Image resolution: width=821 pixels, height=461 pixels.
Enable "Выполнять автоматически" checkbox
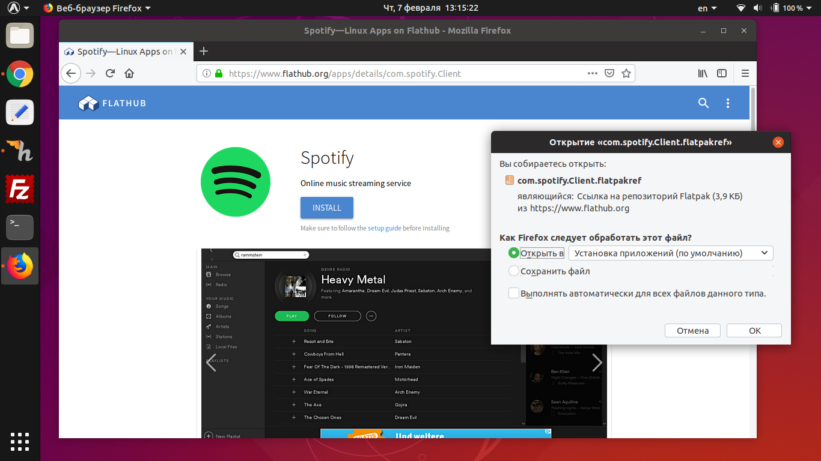coord(514,294)
